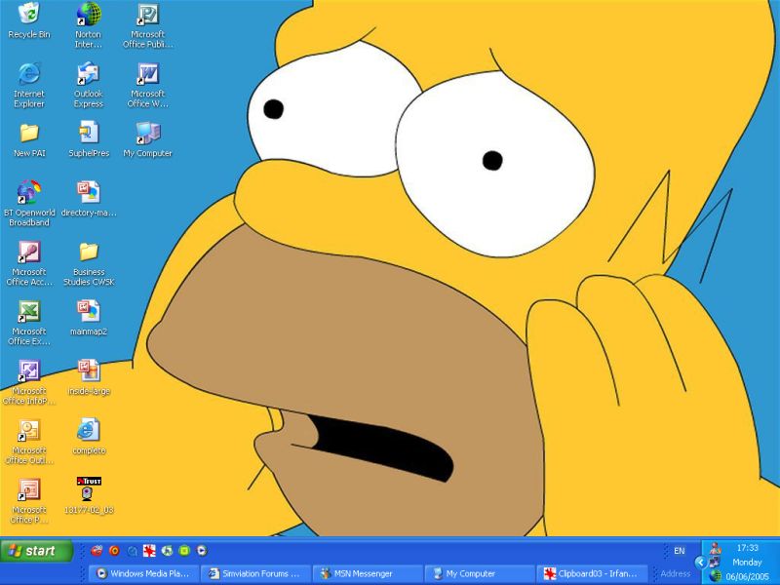Image resolution: width=780 pixels, height=585 pixels.
Task: Select the mainmap2 file icon
Action: coord(88,312)
